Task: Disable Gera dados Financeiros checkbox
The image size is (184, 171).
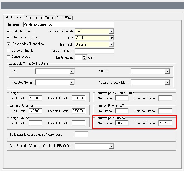Action: pyautogui.click(x=8, y=44)
